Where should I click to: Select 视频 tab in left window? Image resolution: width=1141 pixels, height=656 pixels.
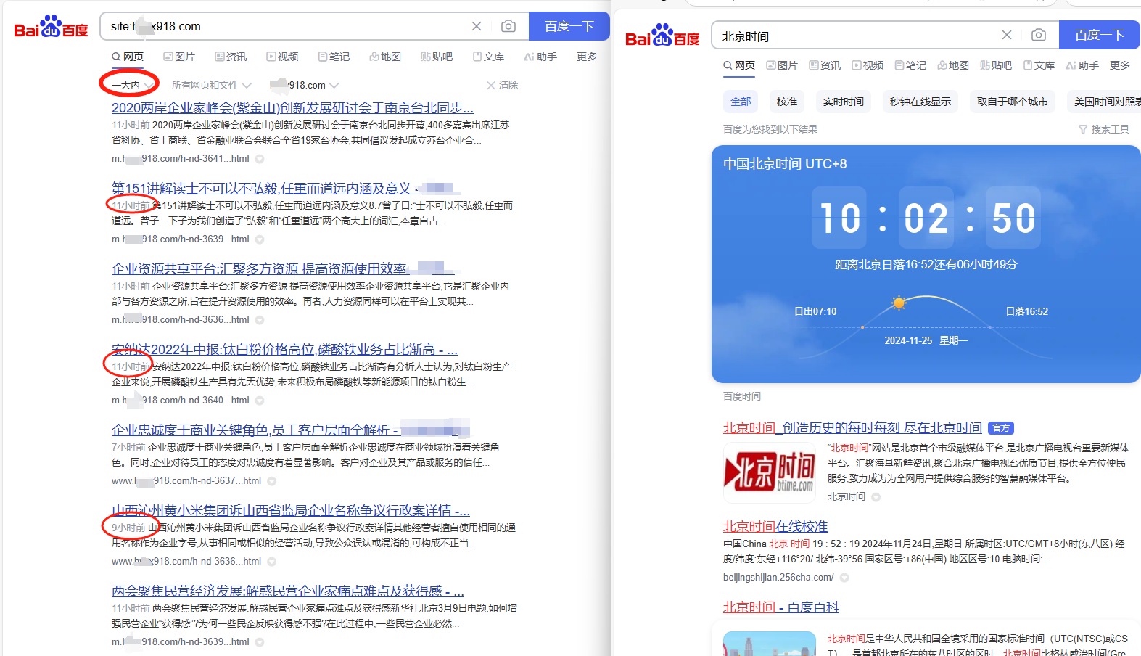click(282, 57)
